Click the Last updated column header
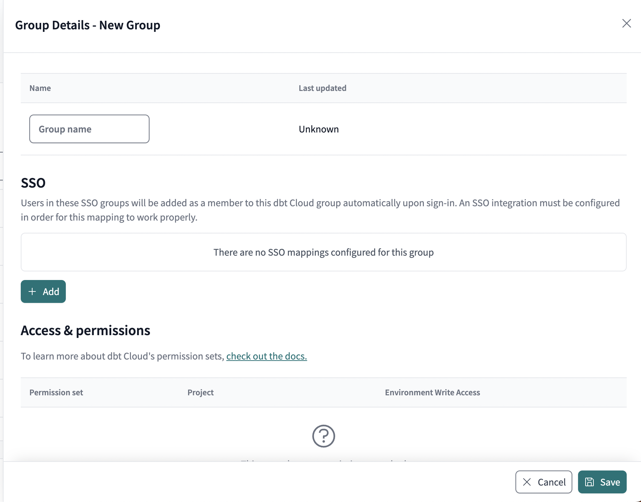The height and width of the screenshot is (502, 641). 322,88
